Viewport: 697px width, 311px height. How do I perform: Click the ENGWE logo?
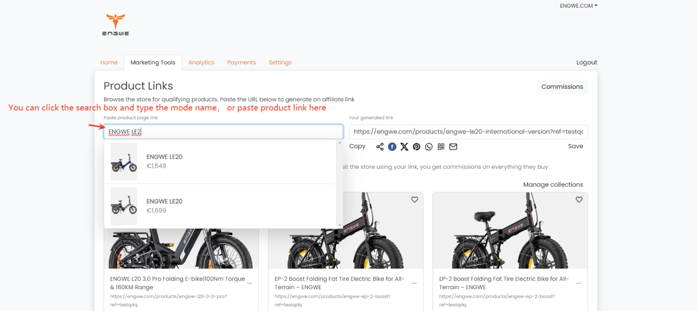[x=115, y=25]
